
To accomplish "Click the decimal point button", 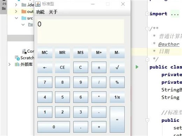I will [80, 127].
